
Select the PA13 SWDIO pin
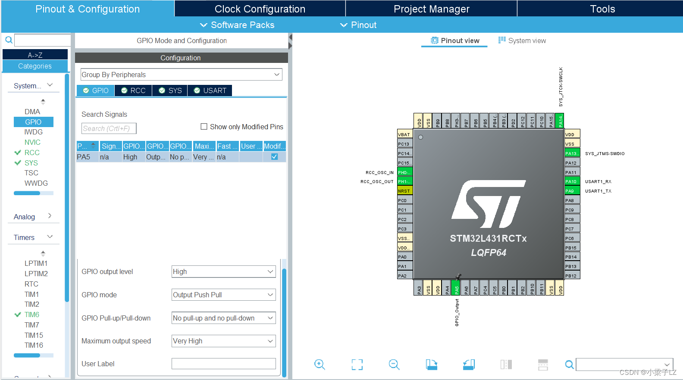[x=572, y=153]
